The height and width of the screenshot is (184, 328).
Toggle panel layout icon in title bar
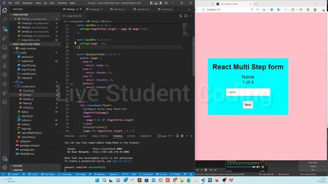pos(156,3)
